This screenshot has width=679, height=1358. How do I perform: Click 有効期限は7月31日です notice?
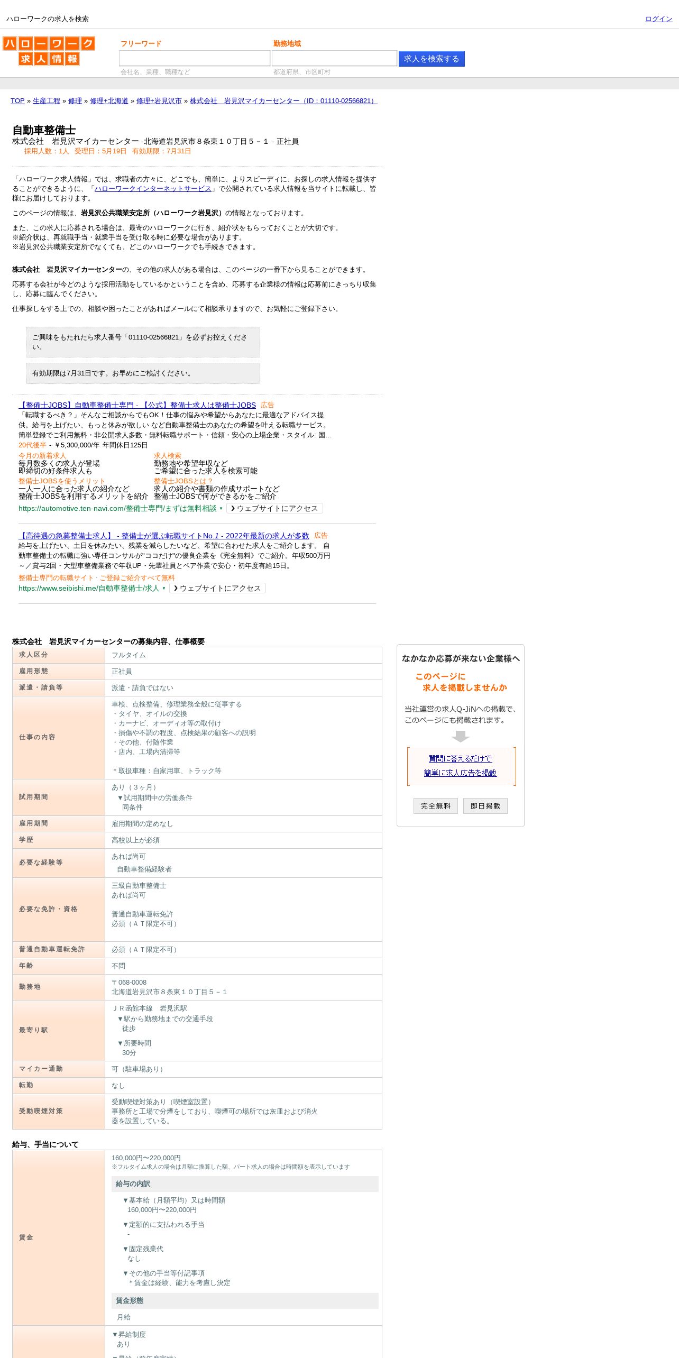point(143,373)
